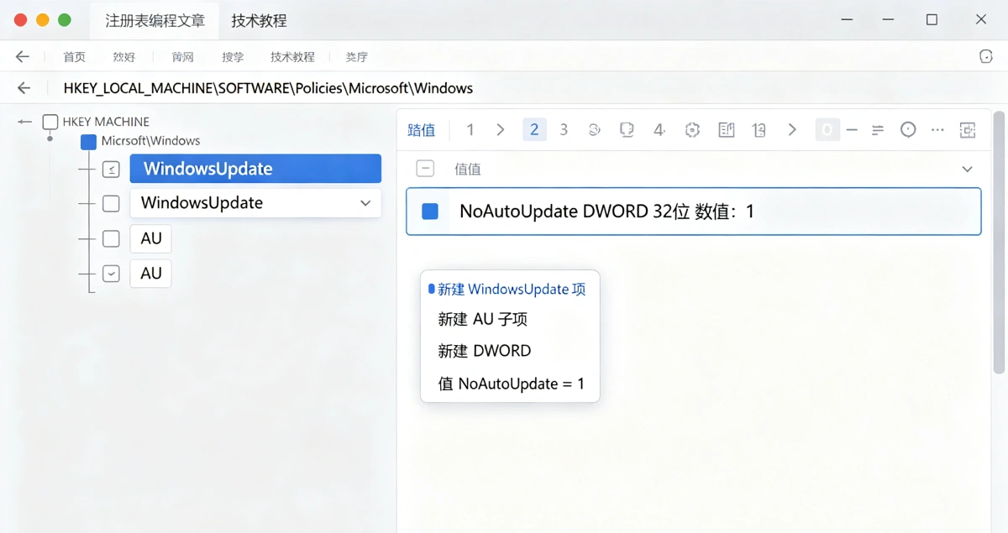Open the 搜孛 link in navigation bar

pyautogui.click(x=233, y=57)
